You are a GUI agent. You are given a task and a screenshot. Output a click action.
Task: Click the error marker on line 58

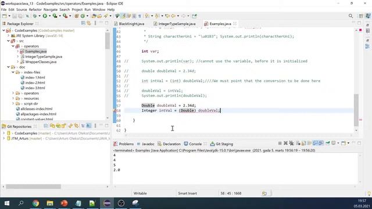(115, 110)
